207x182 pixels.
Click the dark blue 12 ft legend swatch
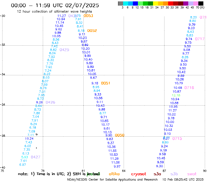[135, 3]
